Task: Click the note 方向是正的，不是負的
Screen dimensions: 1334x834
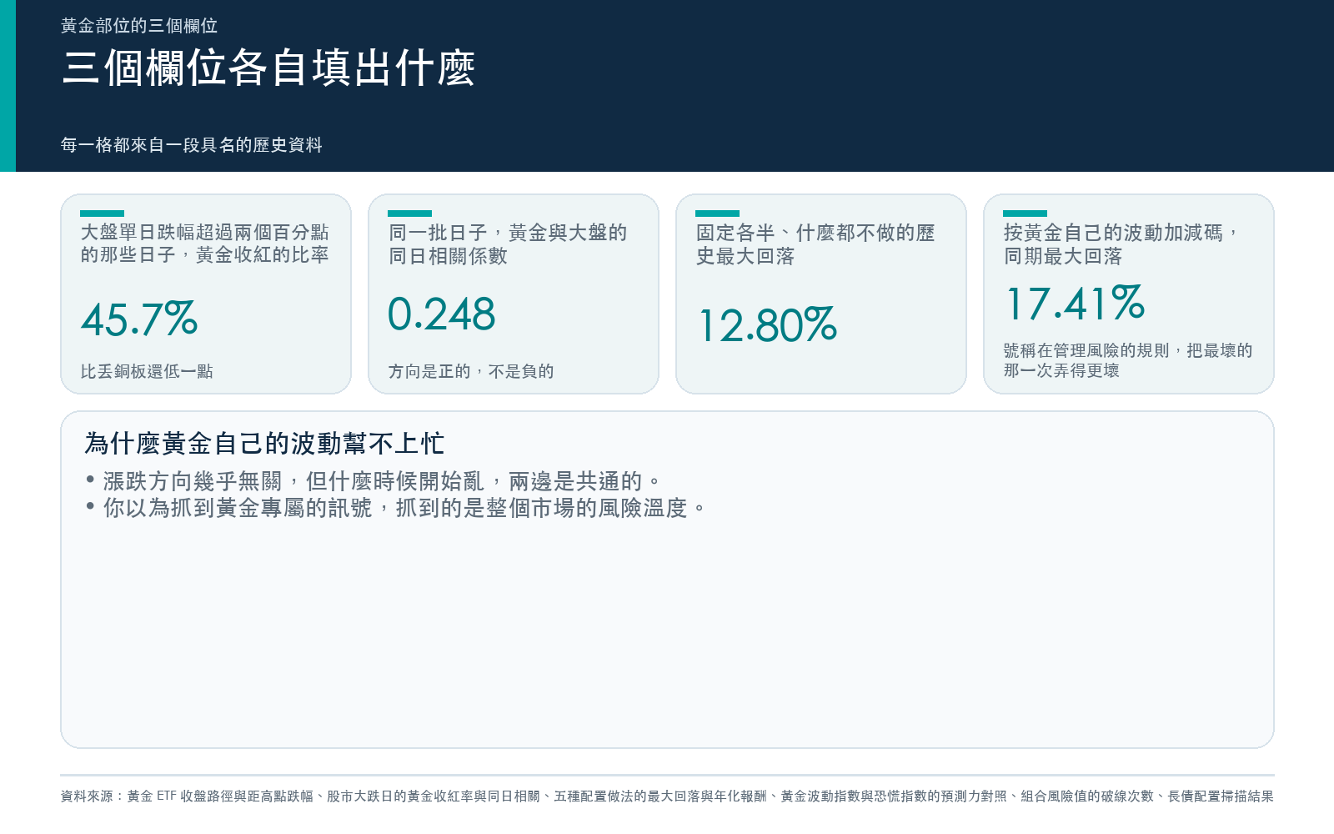Action: 471,371
